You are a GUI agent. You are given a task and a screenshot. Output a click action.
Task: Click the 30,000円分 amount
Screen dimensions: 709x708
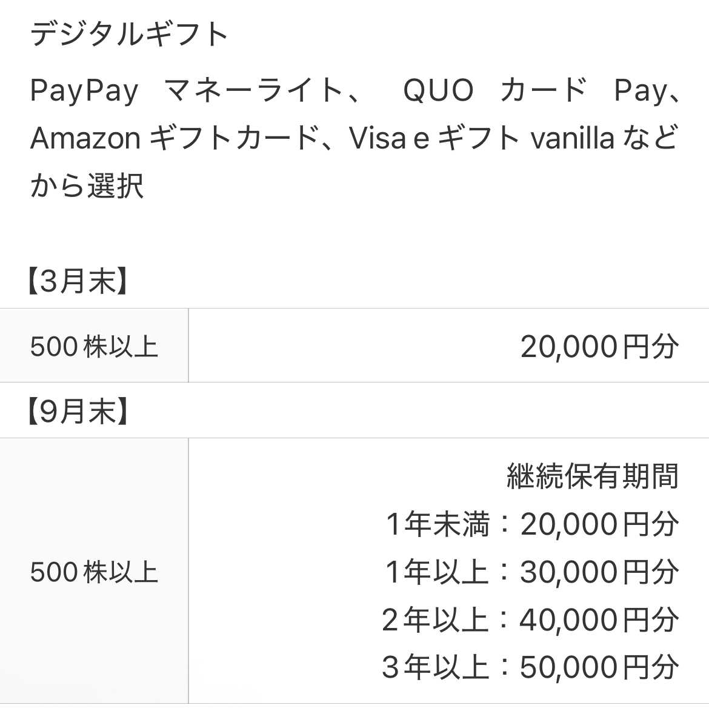pos(599,572)
